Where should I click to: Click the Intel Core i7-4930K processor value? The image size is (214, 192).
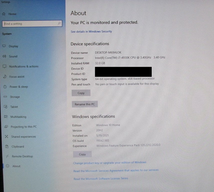pyautogui.click(x=130, y=58)
